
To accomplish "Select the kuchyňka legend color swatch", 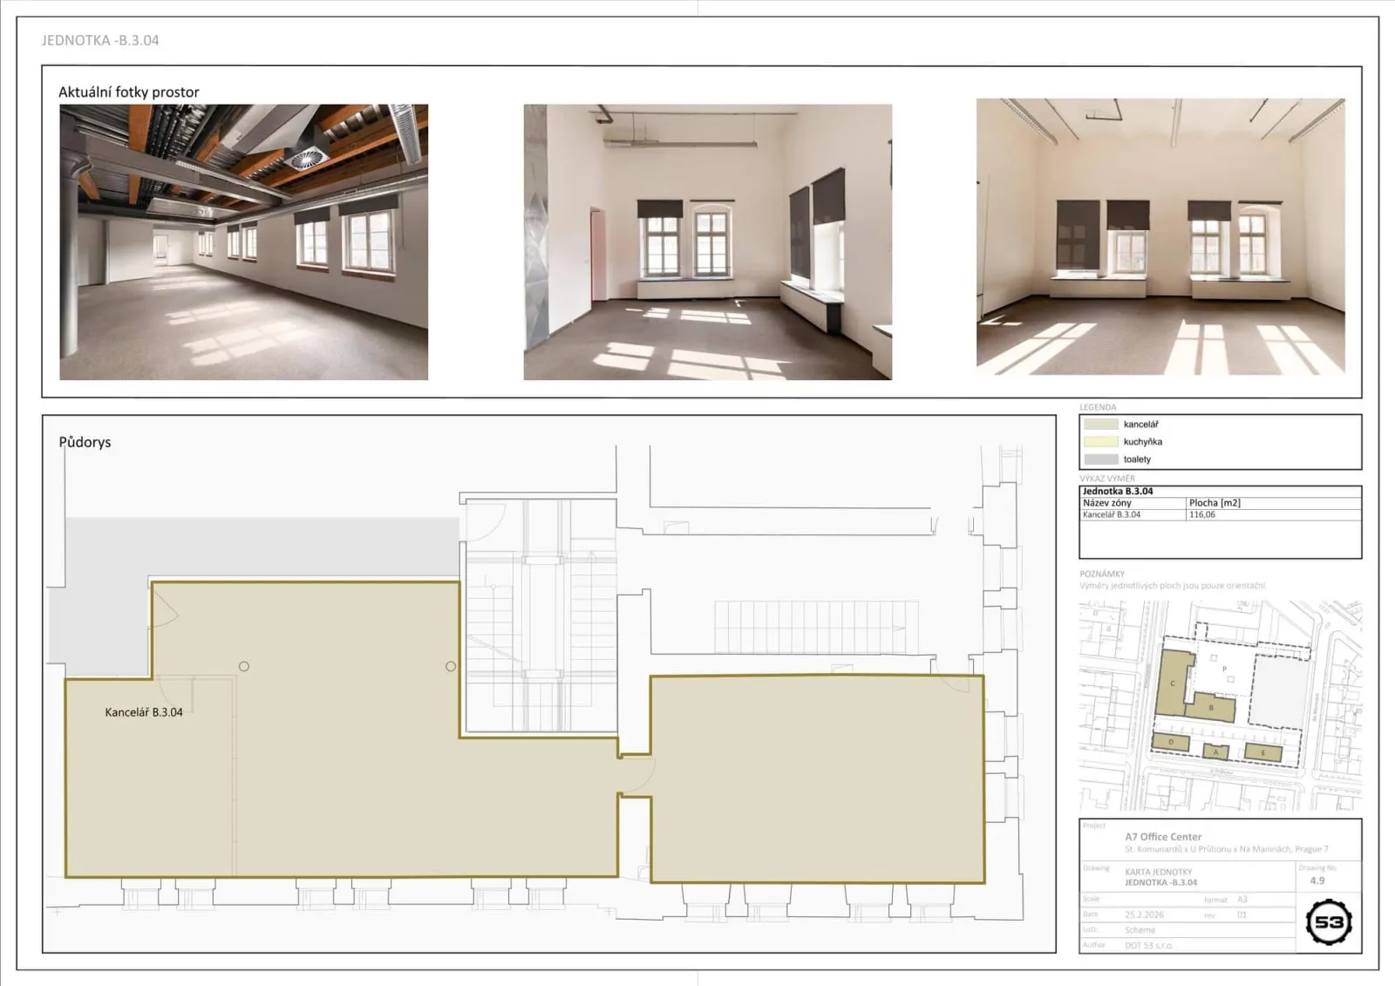I will pyautogui.click(x=1100, y=442).
